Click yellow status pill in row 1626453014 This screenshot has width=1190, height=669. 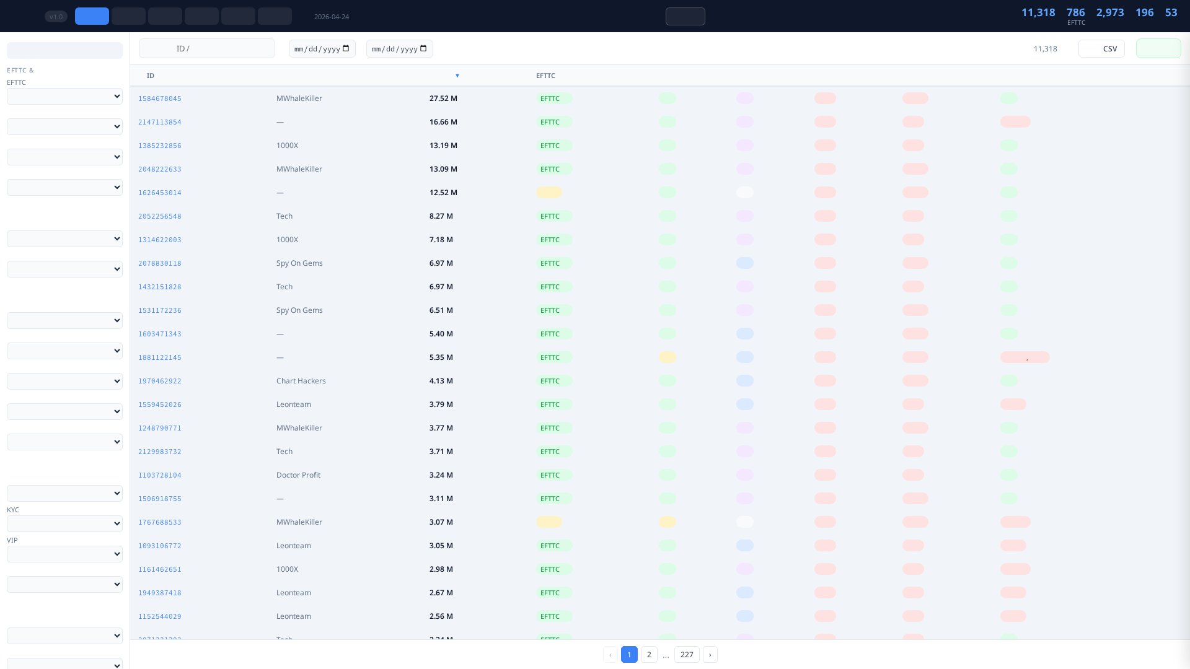click(549, 193)
